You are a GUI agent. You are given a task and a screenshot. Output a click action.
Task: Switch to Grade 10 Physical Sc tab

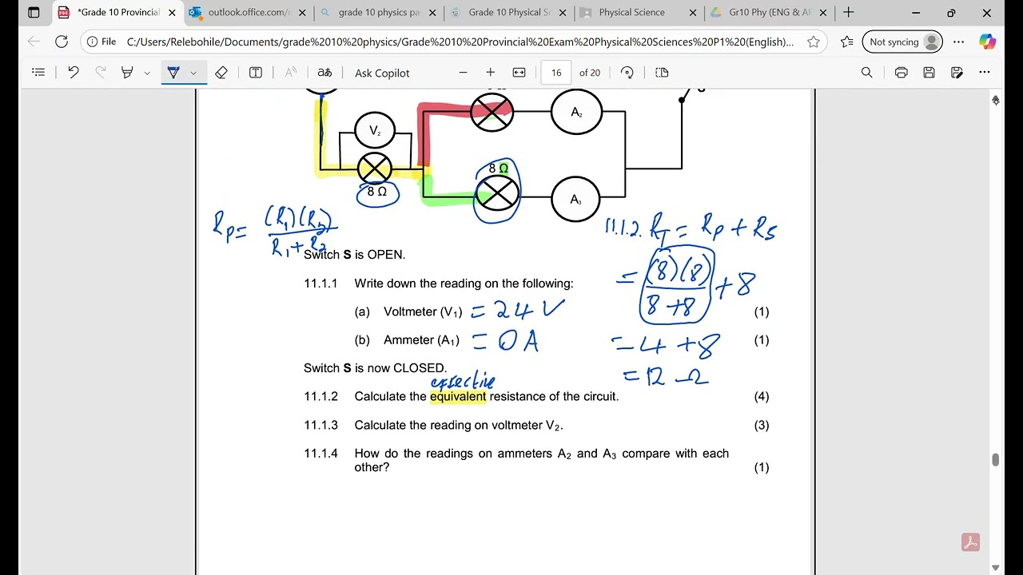tap(508, 13)
